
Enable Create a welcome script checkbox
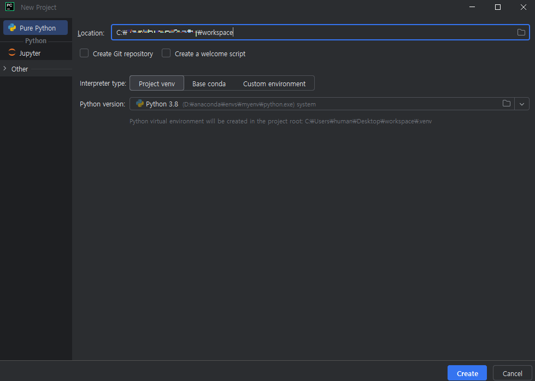point(166,53)
